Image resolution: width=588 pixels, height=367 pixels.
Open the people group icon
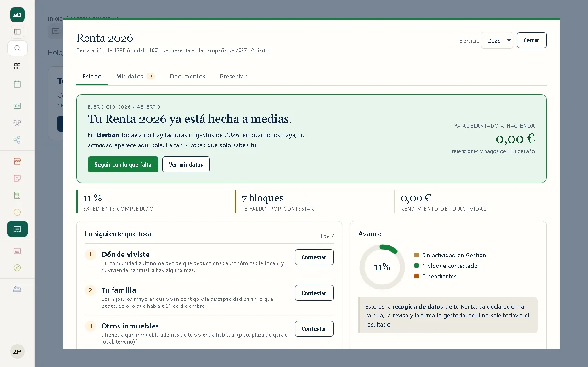click(17, 122)
